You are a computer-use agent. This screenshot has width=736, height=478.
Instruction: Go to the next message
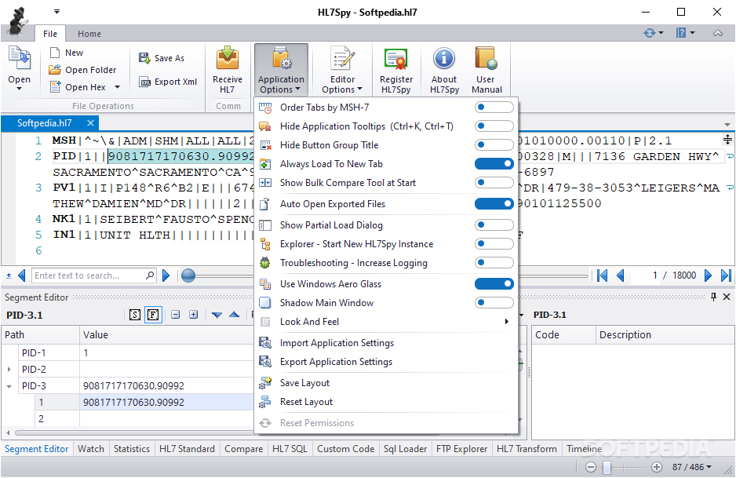tap(708, 275)
